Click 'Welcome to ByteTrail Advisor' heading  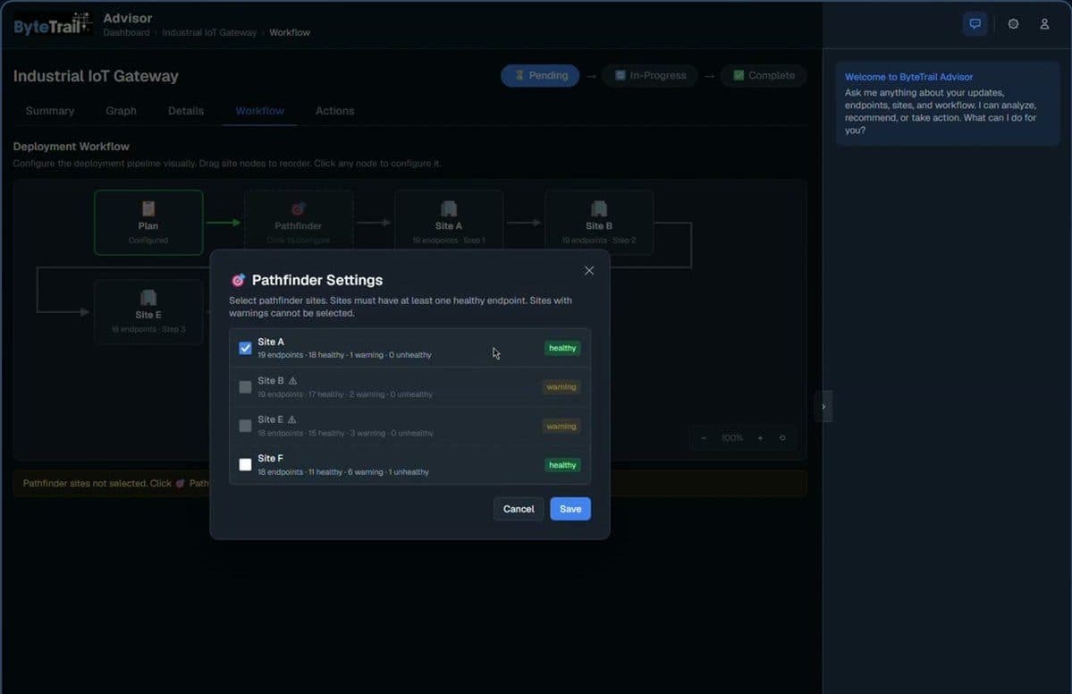(908, 77)
